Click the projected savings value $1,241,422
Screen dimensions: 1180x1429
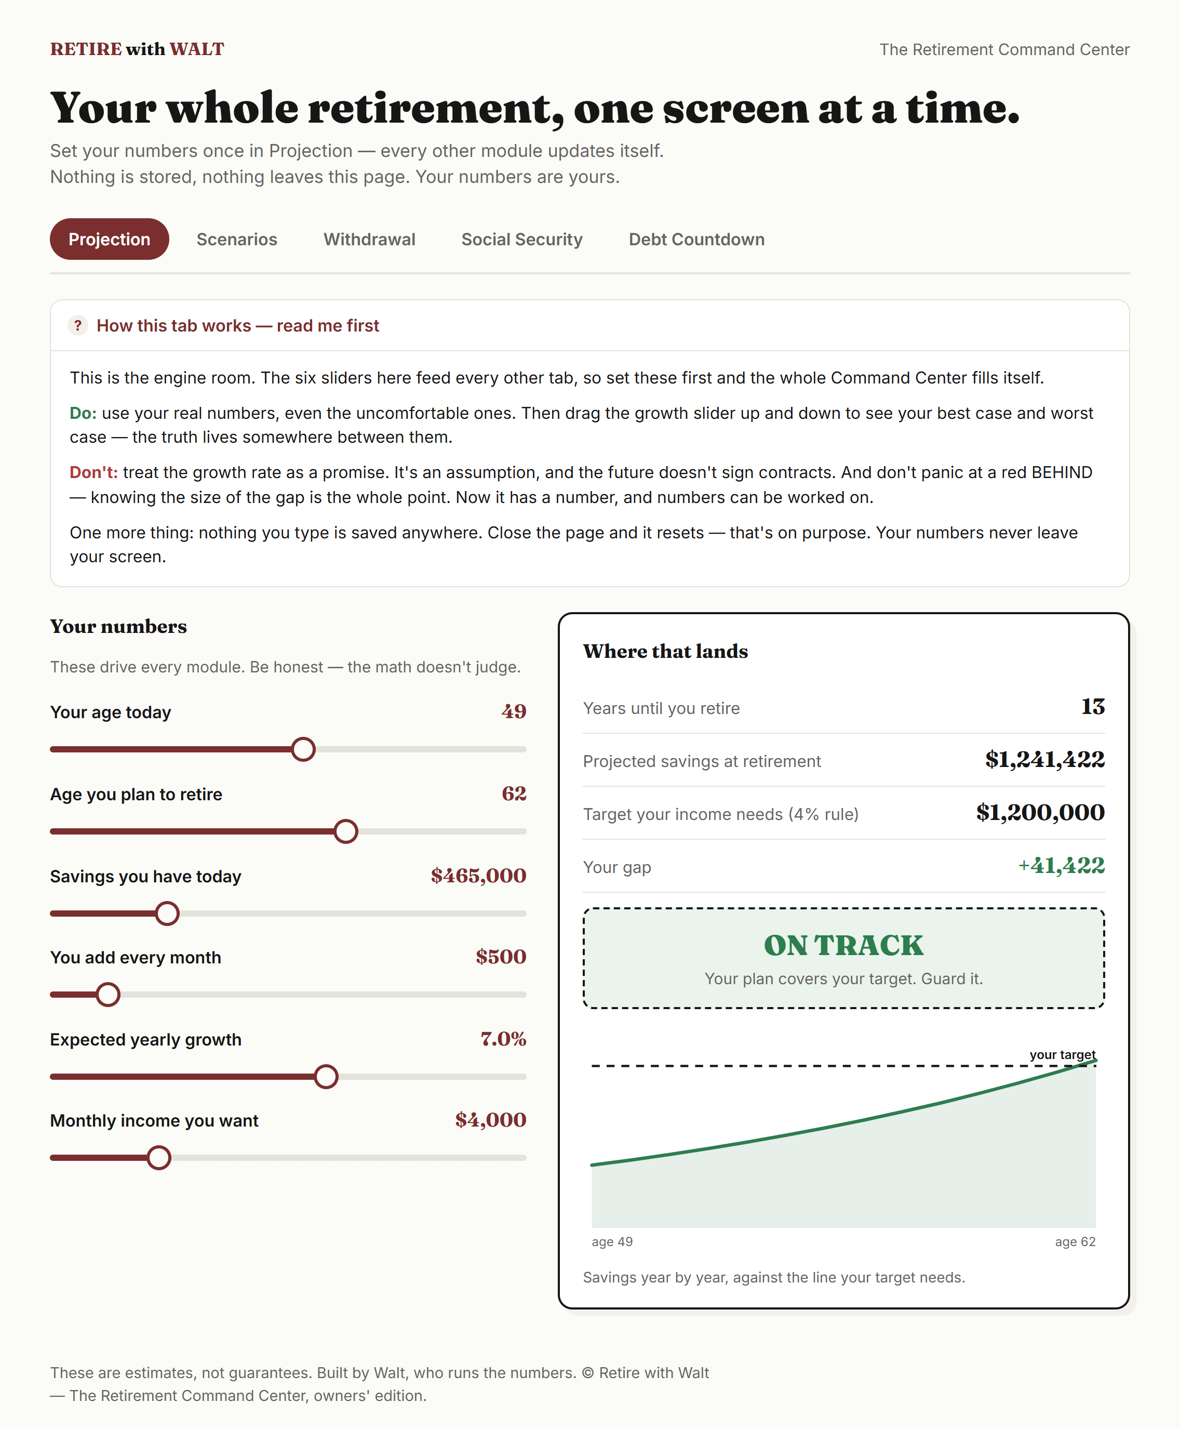pos(1045,760)
